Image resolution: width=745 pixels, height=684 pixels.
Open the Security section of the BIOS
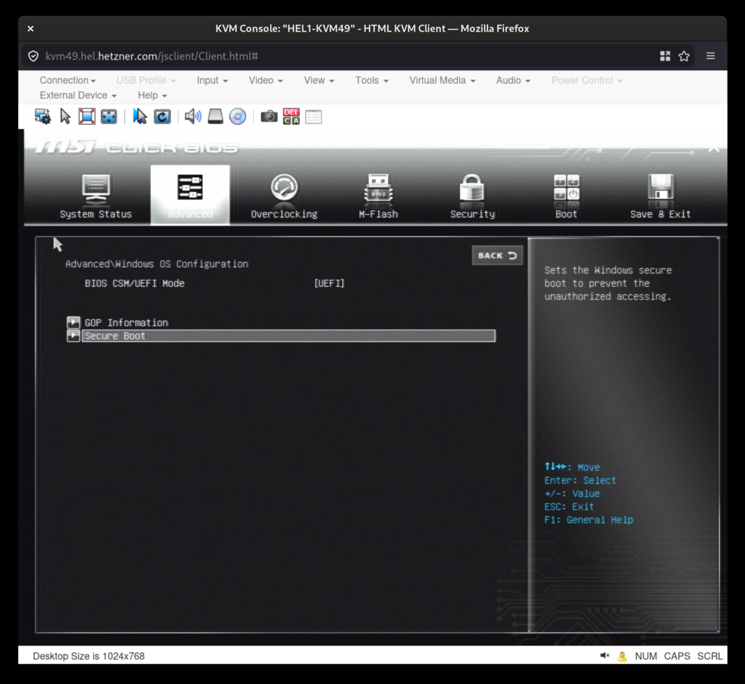point(472,194)
